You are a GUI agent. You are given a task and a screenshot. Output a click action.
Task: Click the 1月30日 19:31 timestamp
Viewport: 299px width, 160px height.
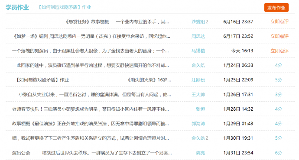[x=238, y=138]
